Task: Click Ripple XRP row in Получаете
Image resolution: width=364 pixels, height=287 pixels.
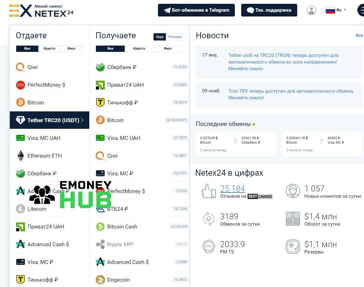Action: coord(139,244)
